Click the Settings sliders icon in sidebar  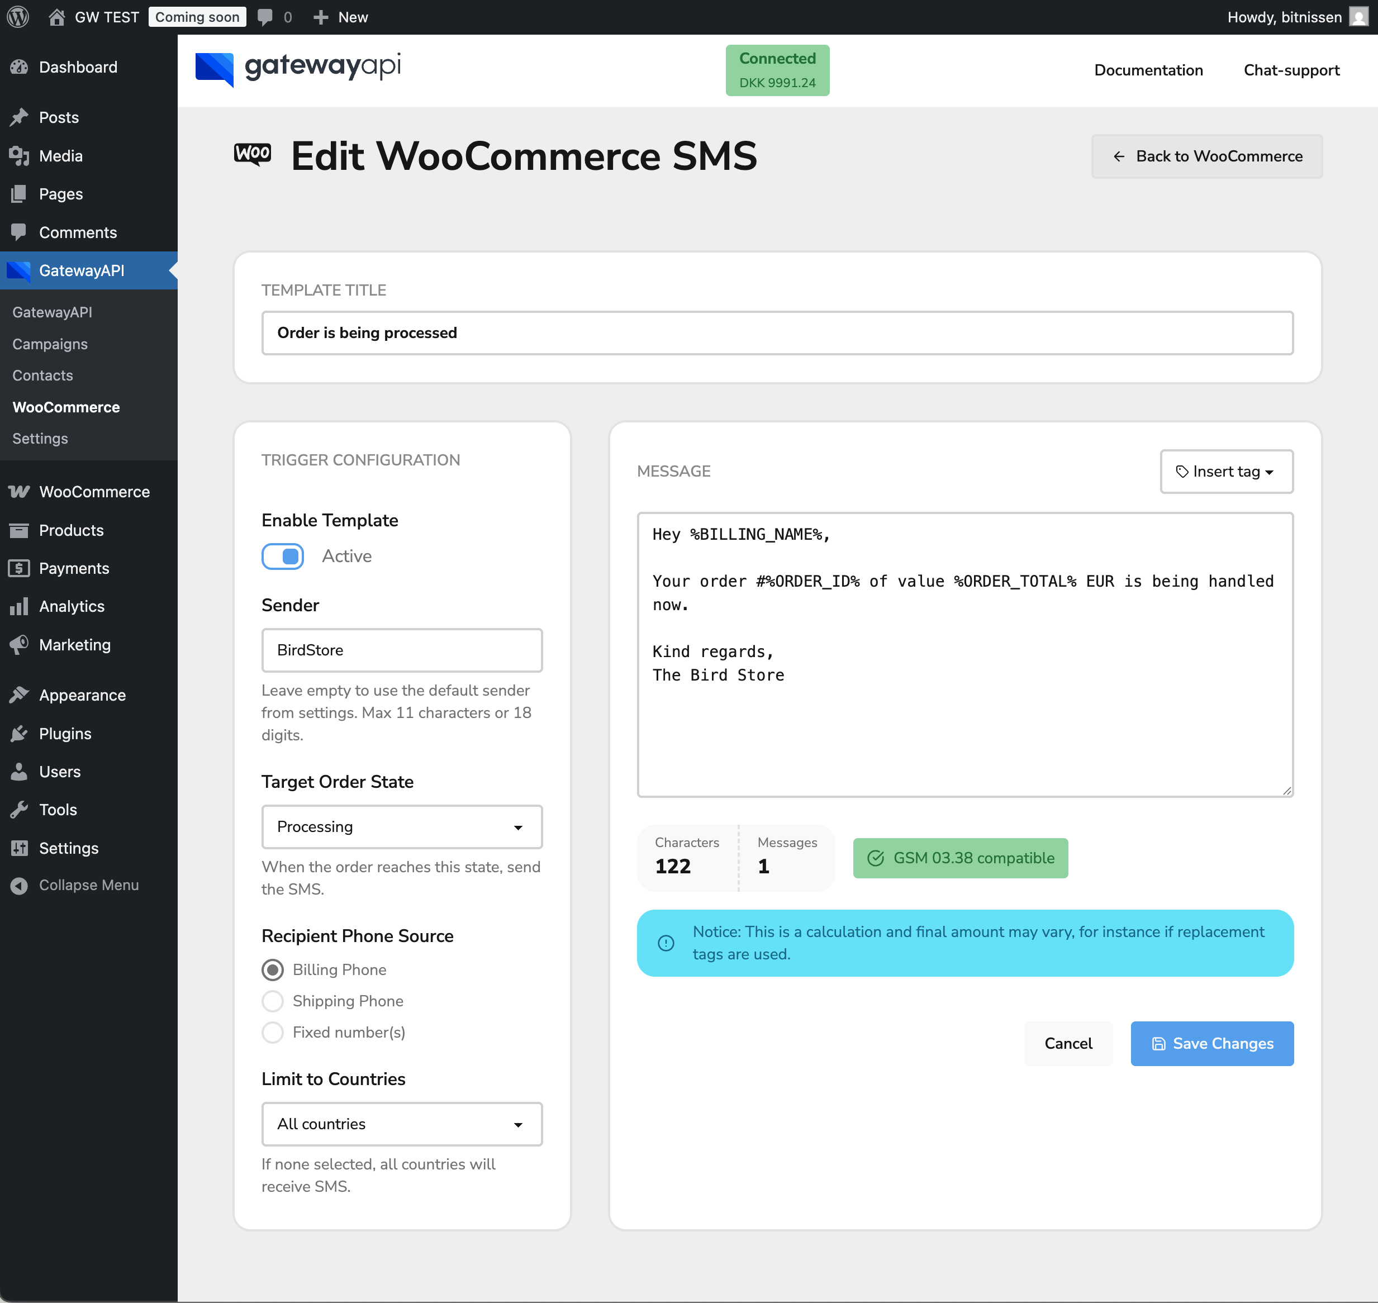[x=20, y=848]
